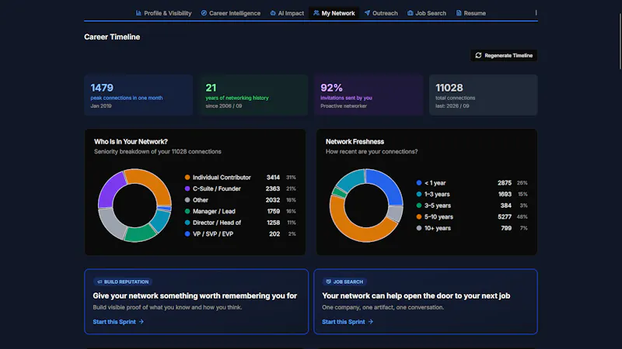Open the Job Search tab
The height and width of the screenshot is (349, 622).
(x=427, y=13)
